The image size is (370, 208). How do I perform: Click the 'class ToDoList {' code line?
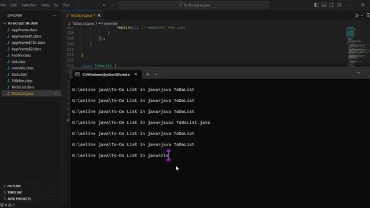coord(99,65)
